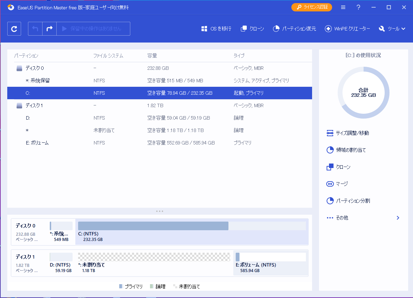Click the 論理 legend swatch
This screenshot has height=298, width=413.
152,286
